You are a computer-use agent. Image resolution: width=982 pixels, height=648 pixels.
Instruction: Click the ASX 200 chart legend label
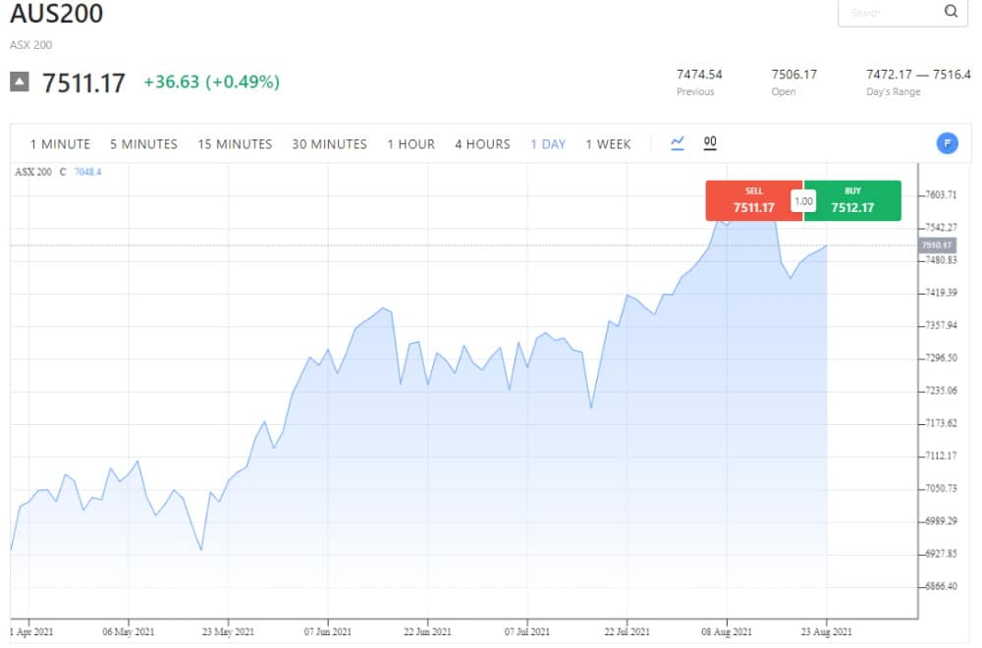(33, 172)
